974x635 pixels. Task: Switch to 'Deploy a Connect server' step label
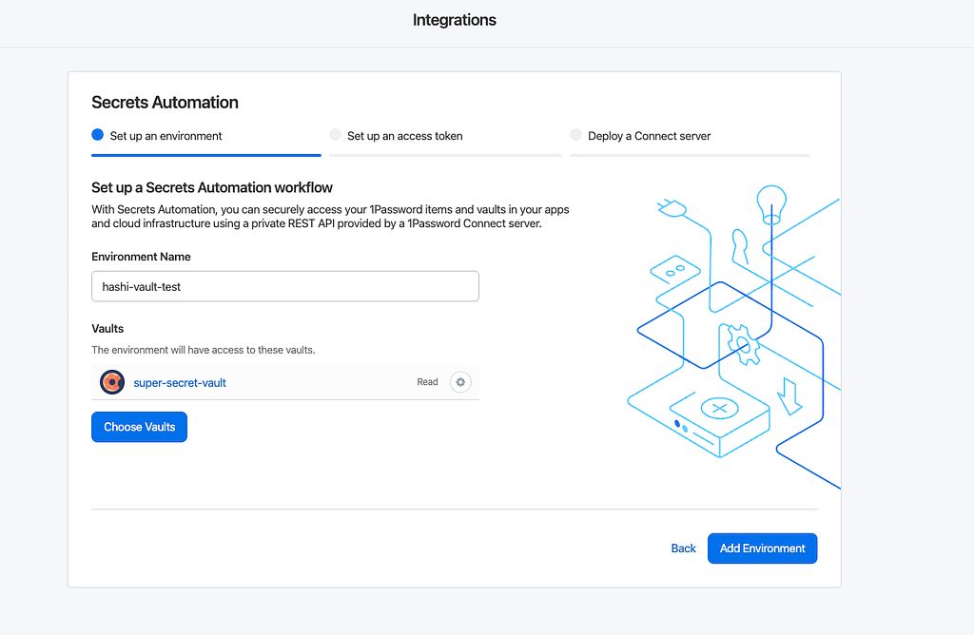pyautogui.click(x=649, y=136)
